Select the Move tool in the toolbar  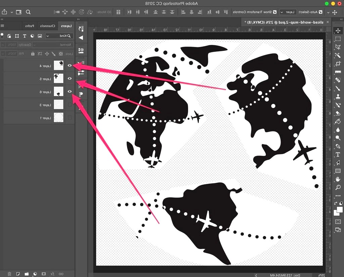coord(338,31)
